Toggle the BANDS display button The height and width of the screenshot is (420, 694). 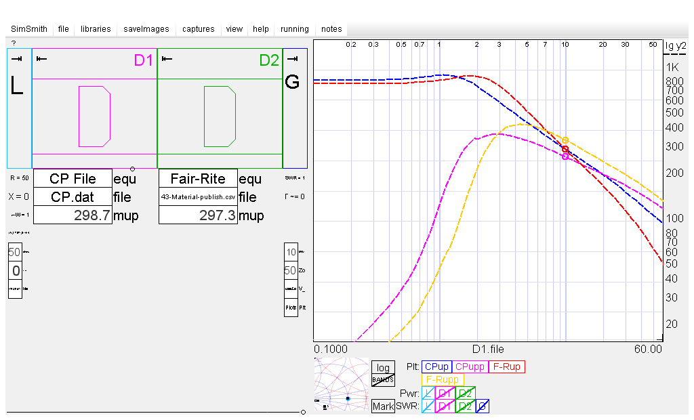[383, 380]
